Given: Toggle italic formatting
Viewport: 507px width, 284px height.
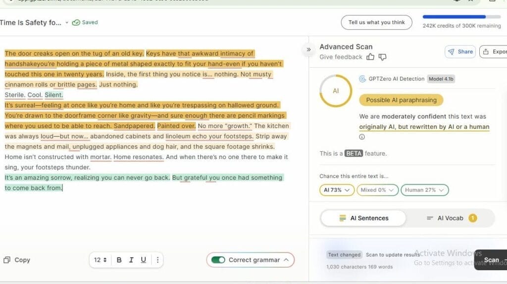Looking at the screenshot, I should (131, 260).
